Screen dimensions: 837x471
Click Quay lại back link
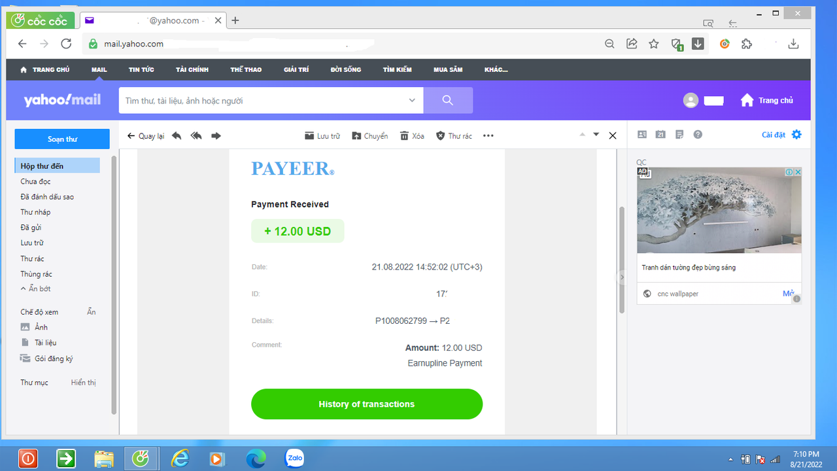click(x=146, y=136)
